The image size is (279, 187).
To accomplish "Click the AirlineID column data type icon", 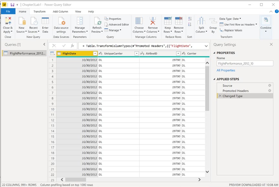I will (142, 54).
